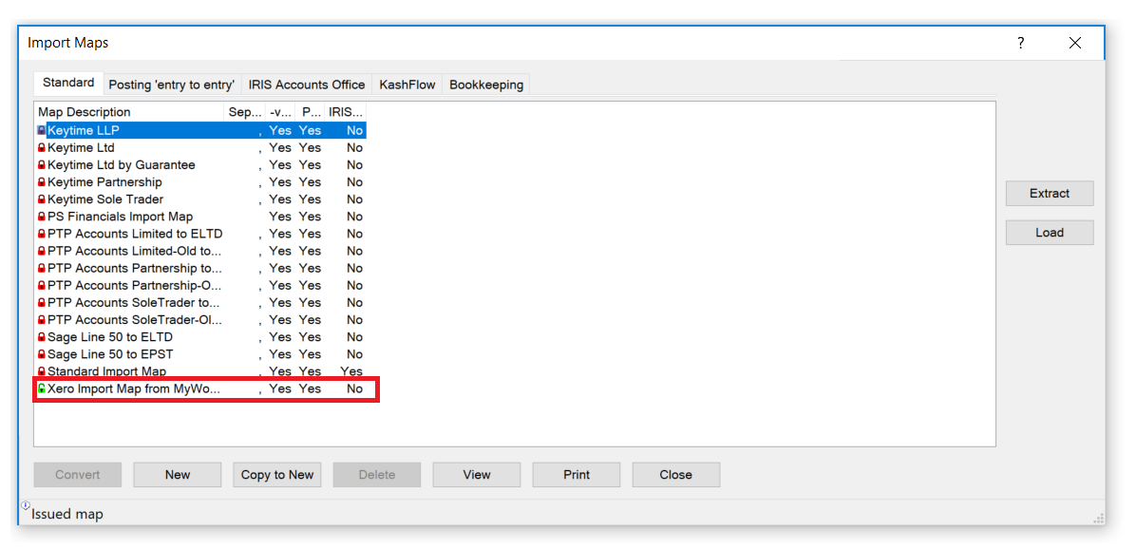Open help with the question mark button
Screen dimensions: 1136x549
pyautogui.click(x=1021, y=43)
